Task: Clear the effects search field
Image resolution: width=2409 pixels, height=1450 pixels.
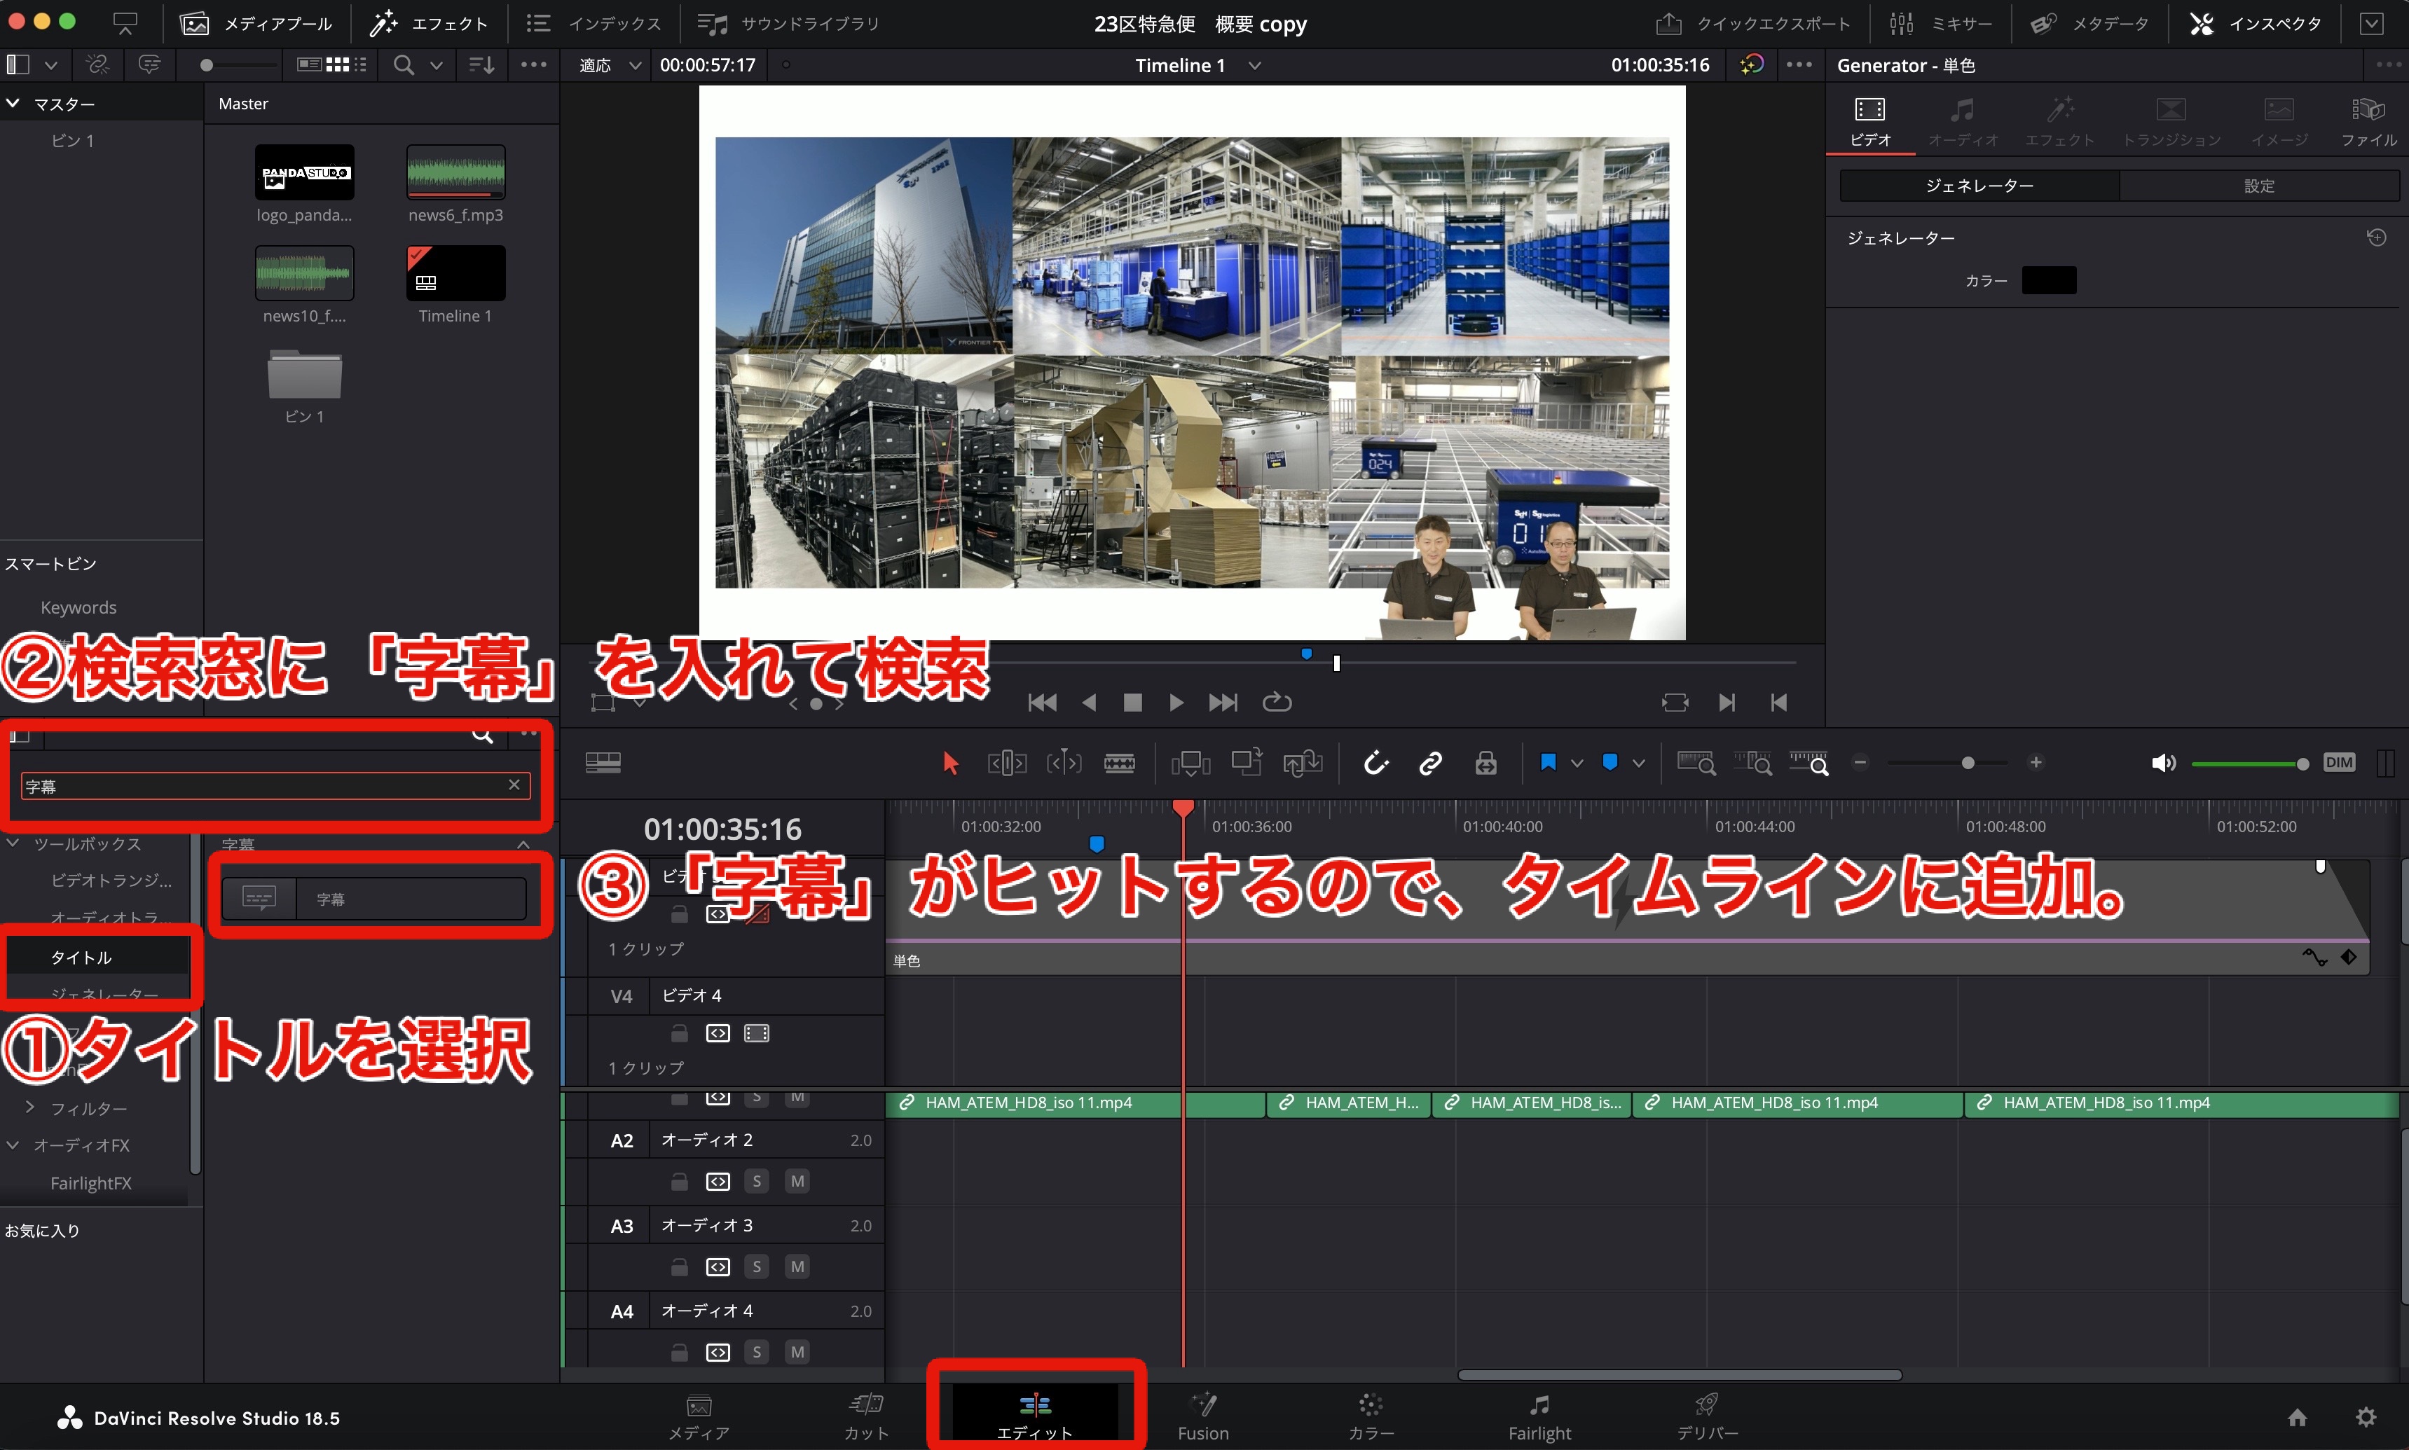Action: (x=514, y=785)
